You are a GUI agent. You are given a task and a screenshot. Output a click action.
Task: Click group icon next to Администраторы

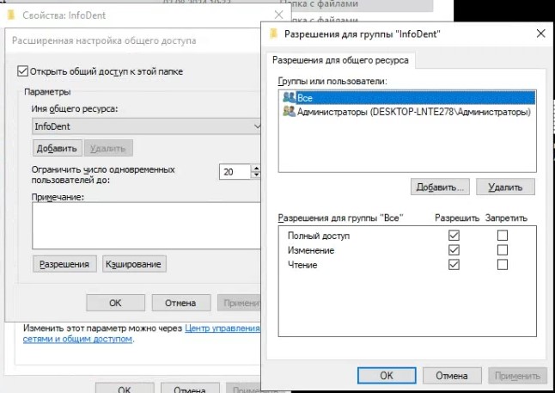pyautogui.click(x=289, y=112)
